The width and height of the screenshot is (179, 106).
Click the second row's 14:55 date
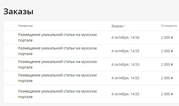pos(125,51)
